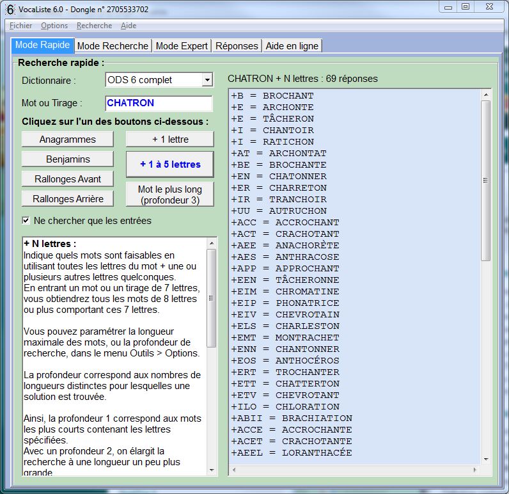Select the ANTHRACOSE result line
Image resolution: width=509 pixels, height=494 pixels.
(285, 257)
